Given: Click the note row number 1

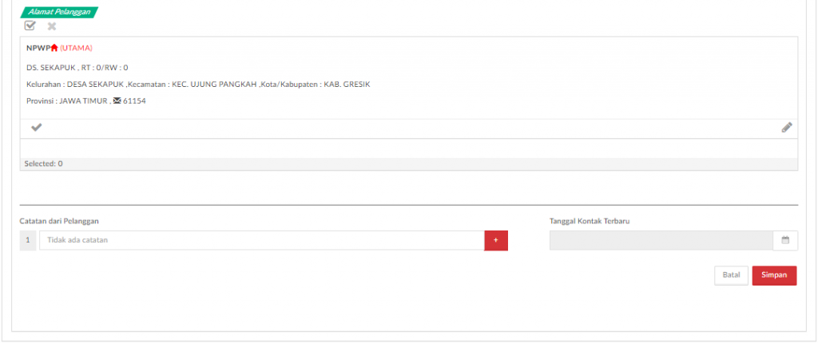Looking at the screenshot, I should pos(28,240).
